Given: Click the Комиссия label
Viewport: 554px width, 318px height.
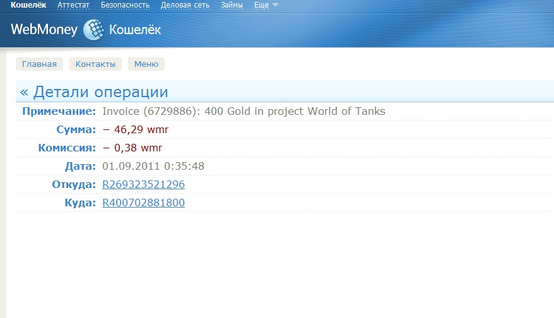Looking at the screenshot, I should pyautogui.click(x=67, y=148).
